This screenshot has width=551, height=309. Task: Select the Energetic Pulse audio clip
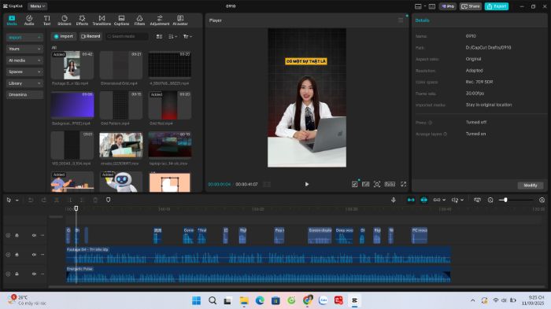point(258,274)
